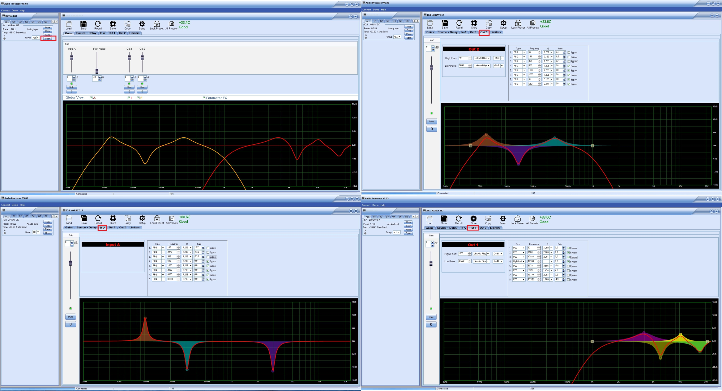Click the red-highlighted Open button in Device List
The height and width of the screenshot is (391, 722).
tap(48, 39)
